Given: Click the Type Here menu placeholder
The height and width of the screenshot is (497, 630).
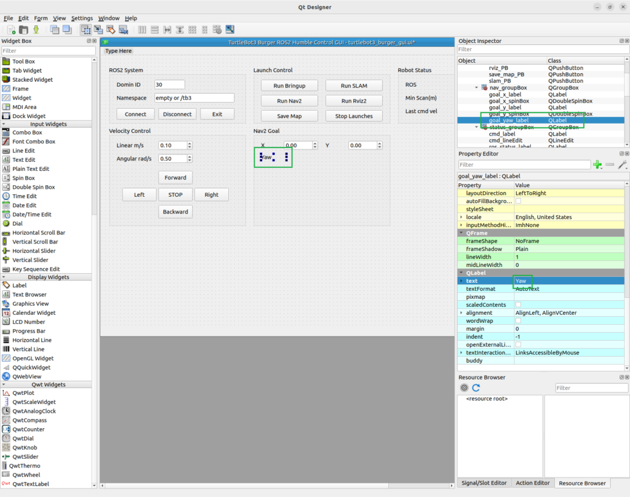Looking at the screenshot, I should (119, 50).
